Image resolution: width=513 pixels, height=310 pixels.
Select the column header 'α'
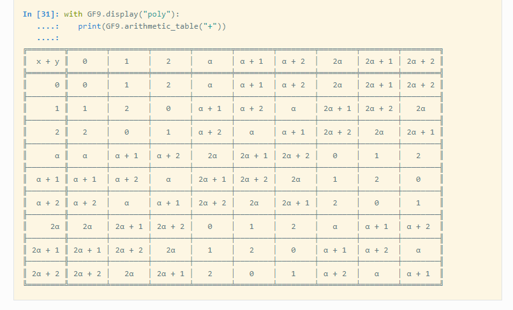click(210, 61)
